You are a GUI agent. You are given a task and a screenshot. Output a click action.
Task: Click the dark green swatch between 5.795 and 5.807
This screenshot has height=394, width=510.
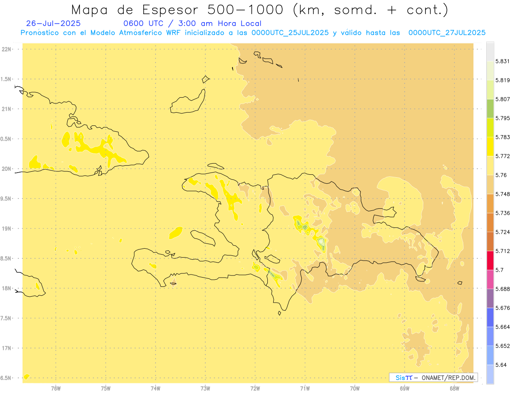(490, 108)
